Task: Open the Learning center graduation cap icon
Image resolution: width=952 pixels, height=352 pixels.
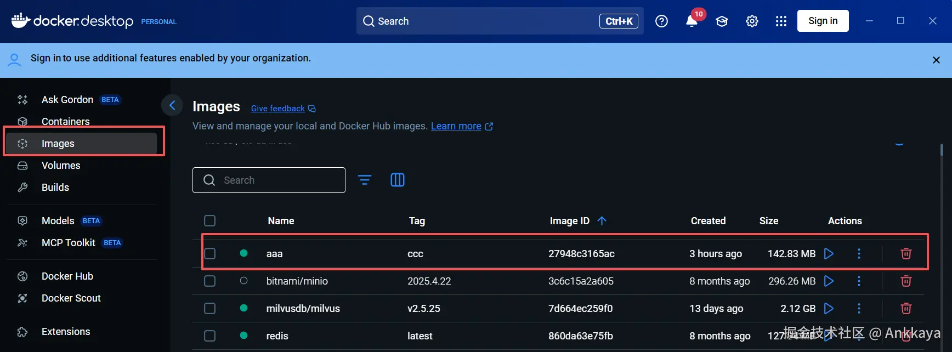Action: coord(722,21)
